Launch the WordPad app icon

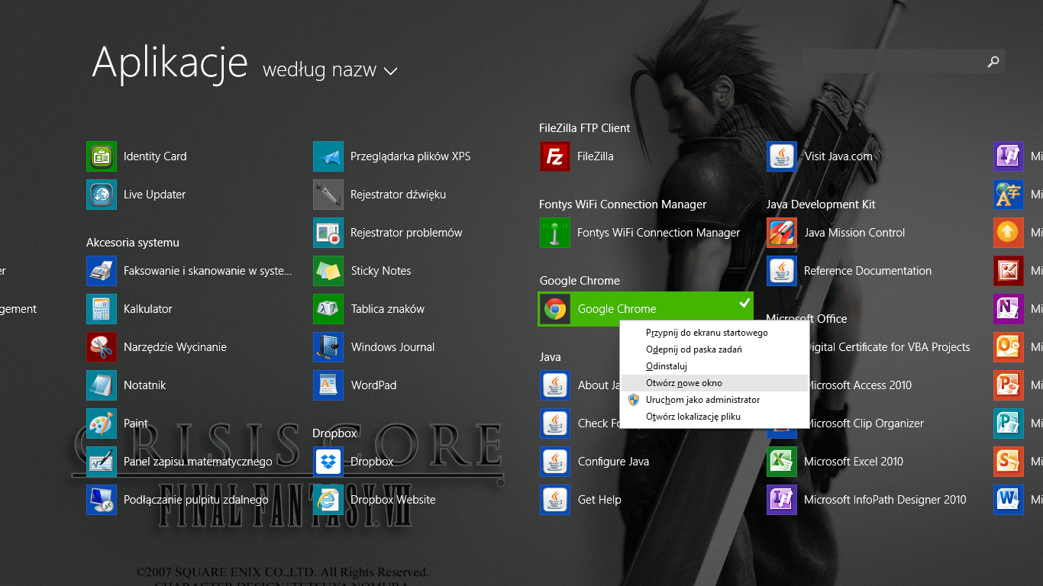[328, 385]
